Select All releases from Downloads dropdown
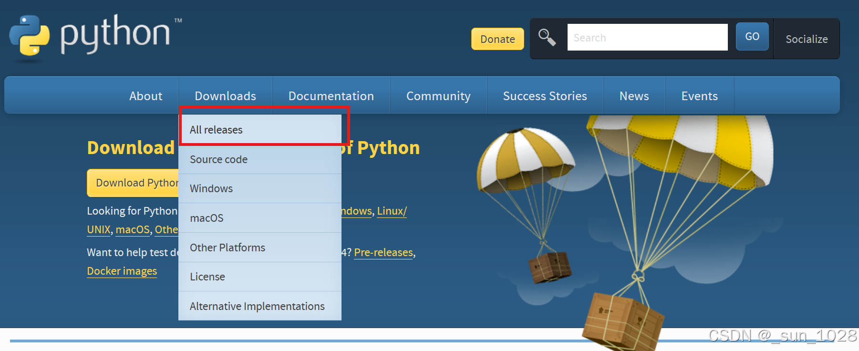 260,130
